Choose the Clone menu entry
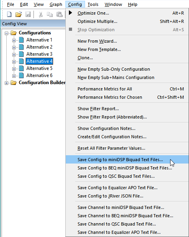 click(x=127, y=58)
